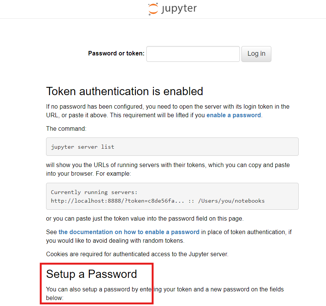This screenshot has height=306, width=326.
Task: Click the "Currently running servers:" code line
Action: 94,192
